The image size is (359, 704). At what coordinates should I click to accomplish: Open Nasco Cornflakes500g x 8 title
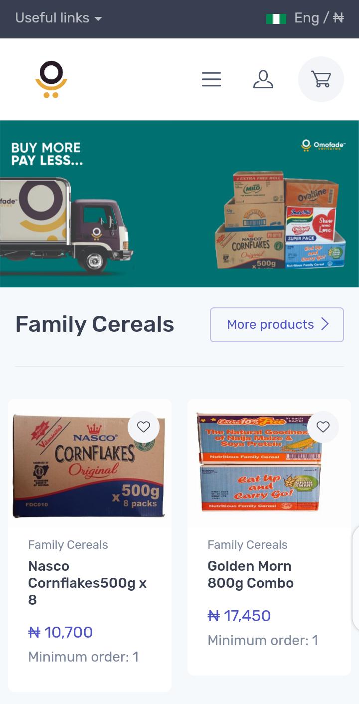coord(87,583)
